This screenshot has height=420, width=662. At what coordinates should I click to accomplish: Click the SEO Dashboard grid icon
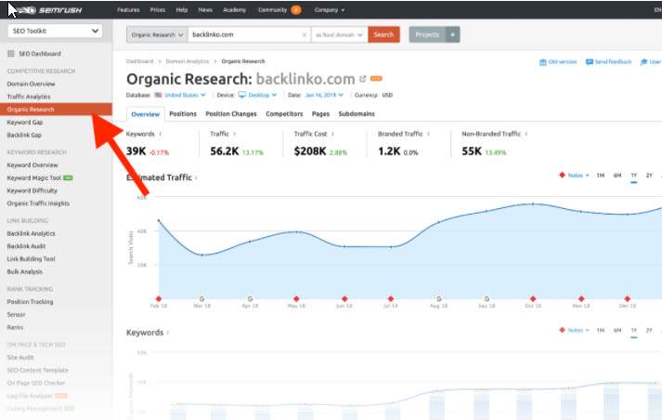tap(11, 54)
